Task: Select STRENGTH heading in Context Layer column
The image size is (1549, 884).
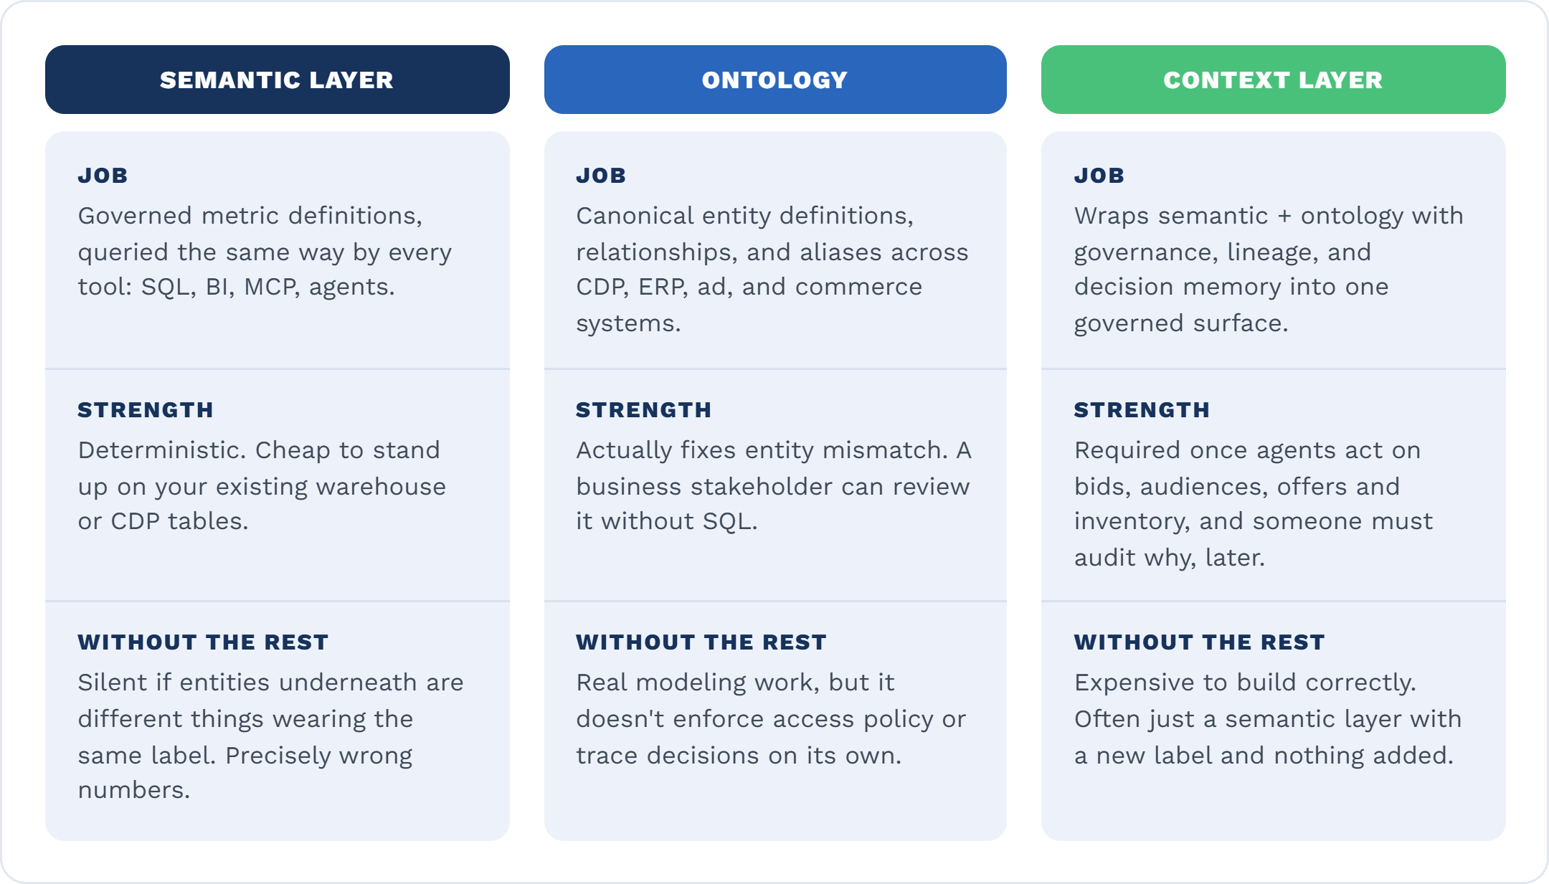Action: (1142, 410)
